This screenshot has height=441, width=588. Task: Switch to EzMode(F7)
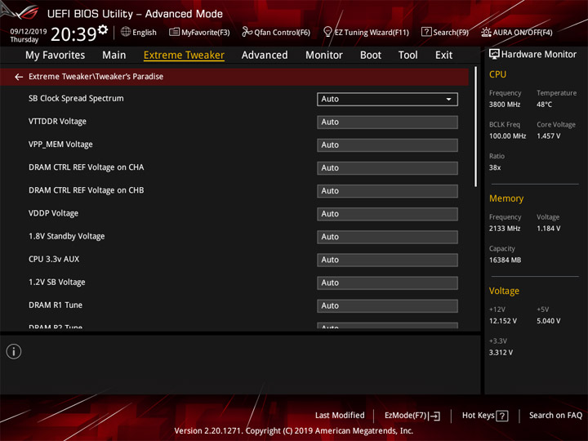pos(412,416)
